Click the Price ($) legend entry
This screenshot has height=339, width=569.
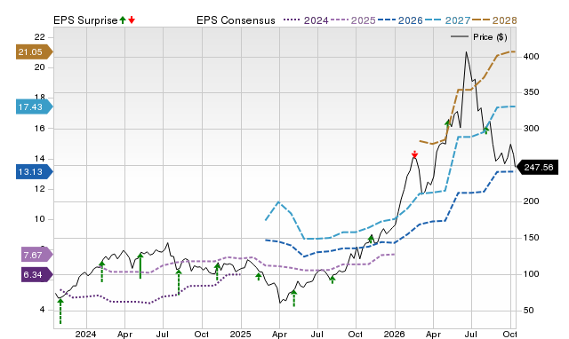tap(478, 37)
